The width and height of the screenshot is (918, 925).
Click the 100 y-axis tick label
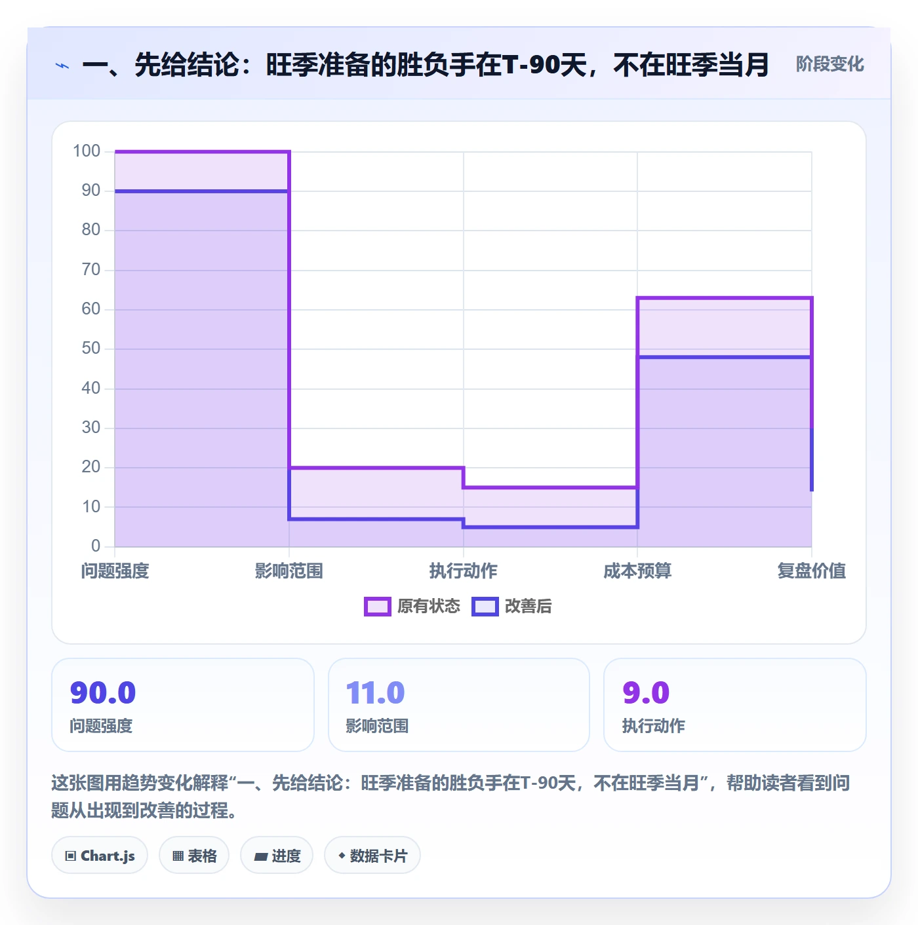(87, 151)
